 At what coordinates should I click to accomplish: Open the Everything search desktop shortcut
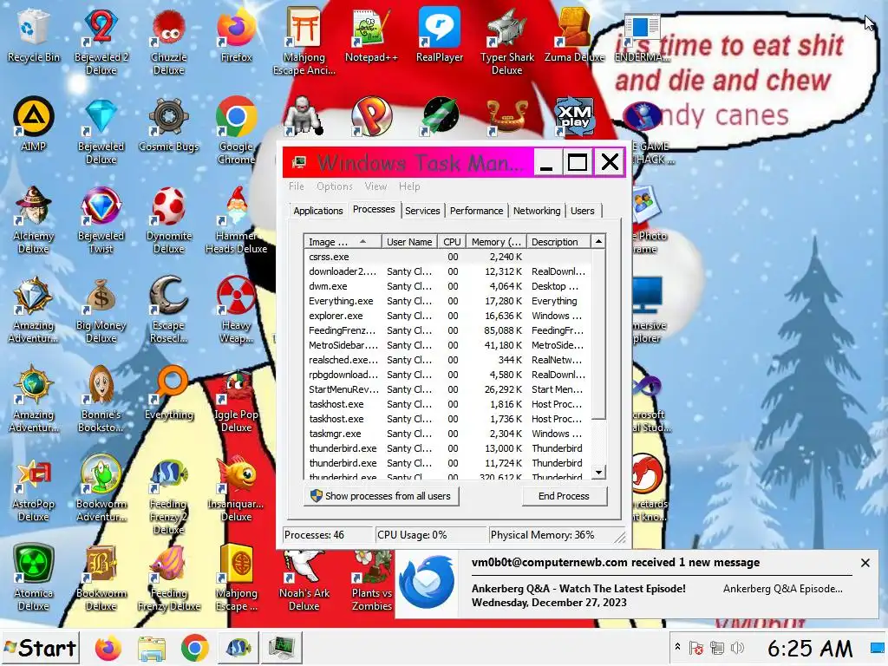(x=169, y=395)
